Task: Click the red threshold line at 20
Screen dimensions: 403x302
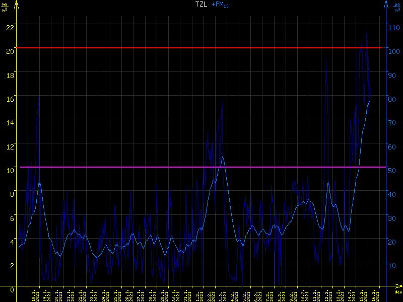Action: point(201,48)
